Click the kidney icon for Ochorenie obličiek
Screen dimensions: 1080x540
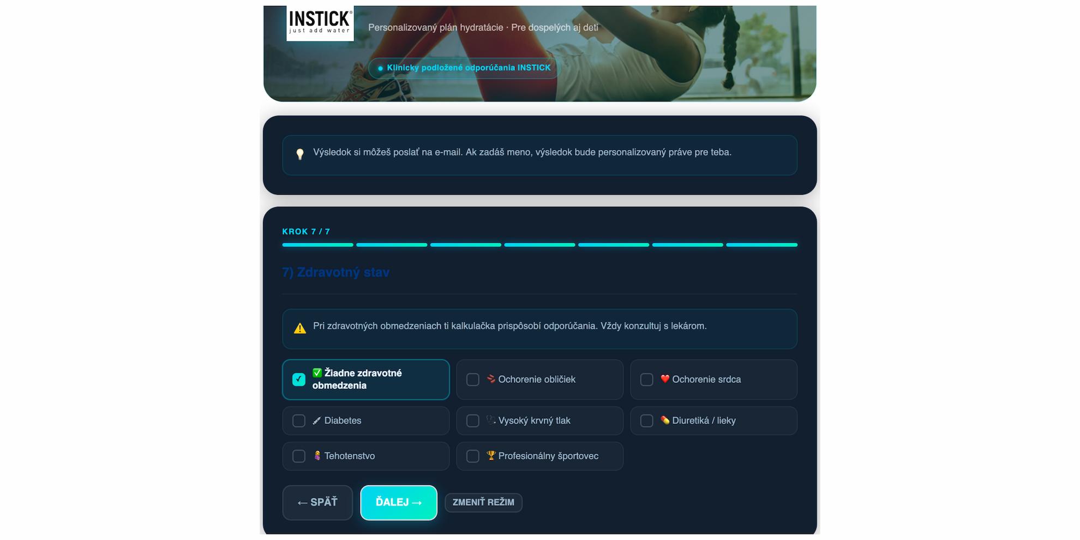click(491, 379)
